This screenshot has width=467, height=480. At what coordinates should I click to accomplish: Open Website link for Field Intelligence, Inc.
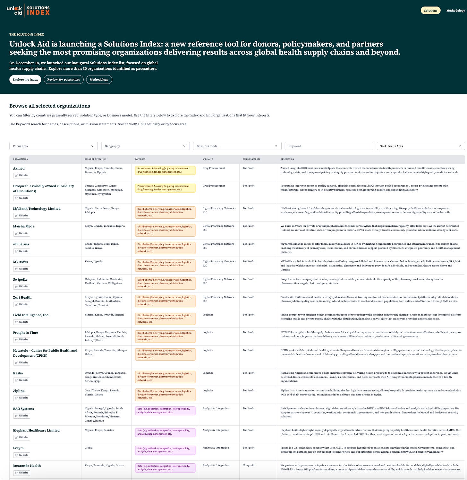click(x=21, y=322)
